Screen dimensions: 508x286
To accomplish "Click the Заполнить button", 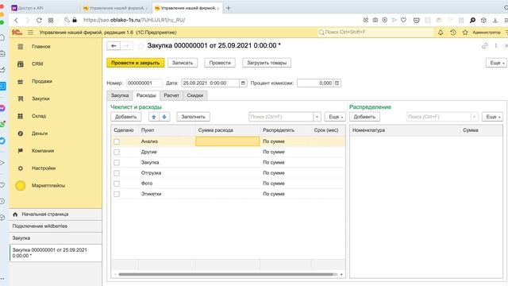I will pos(193,117).
